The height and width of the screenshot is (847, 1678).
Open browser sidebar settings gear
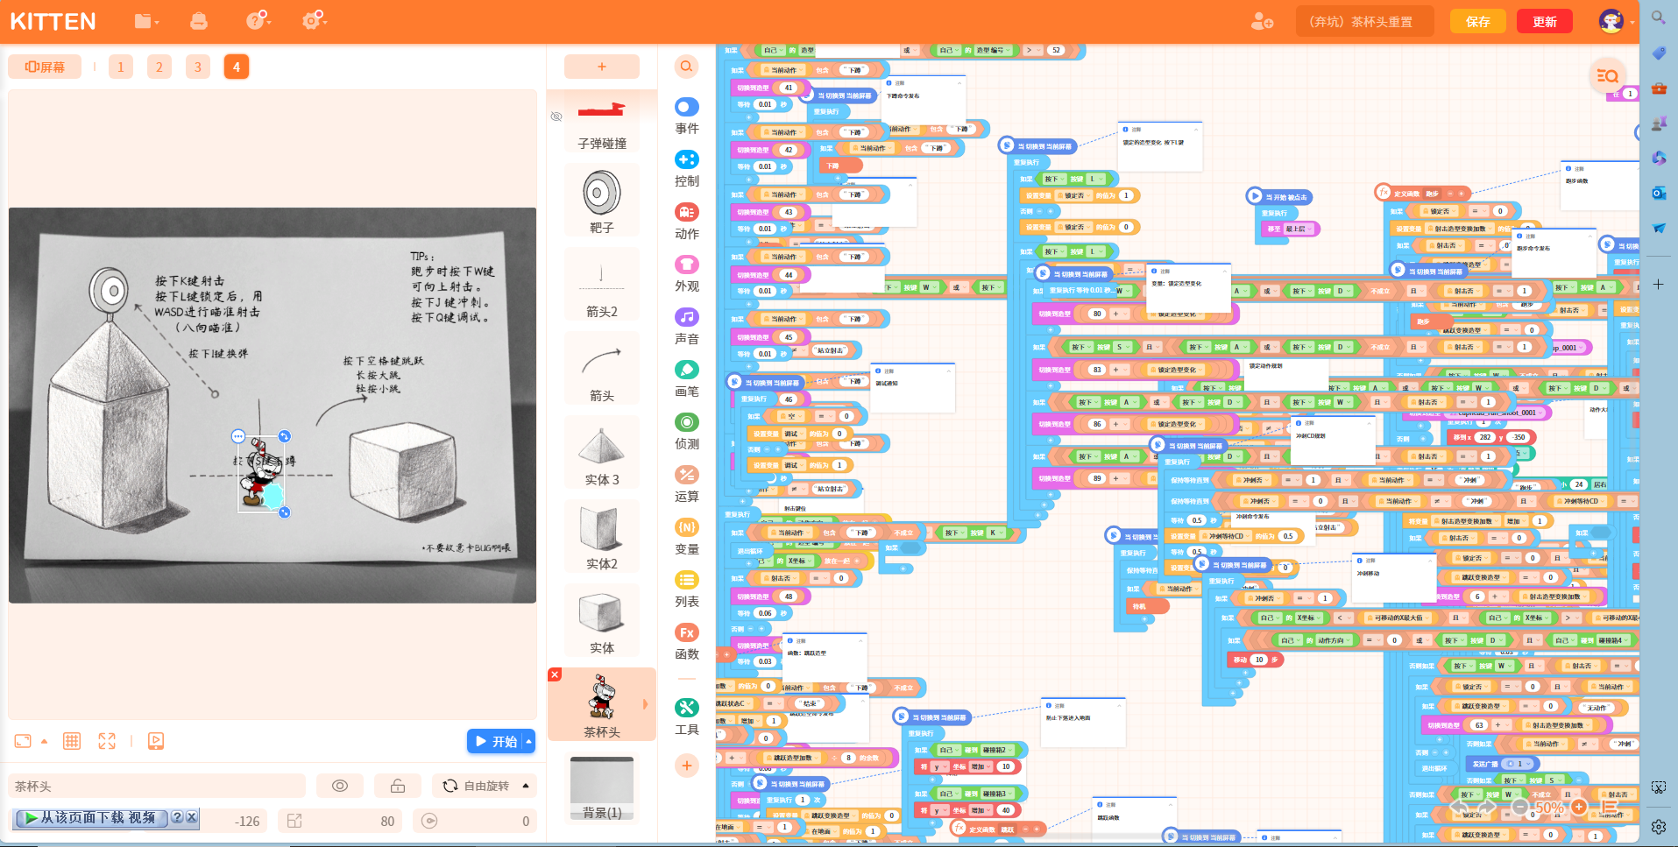click(x=1659, y=827)
